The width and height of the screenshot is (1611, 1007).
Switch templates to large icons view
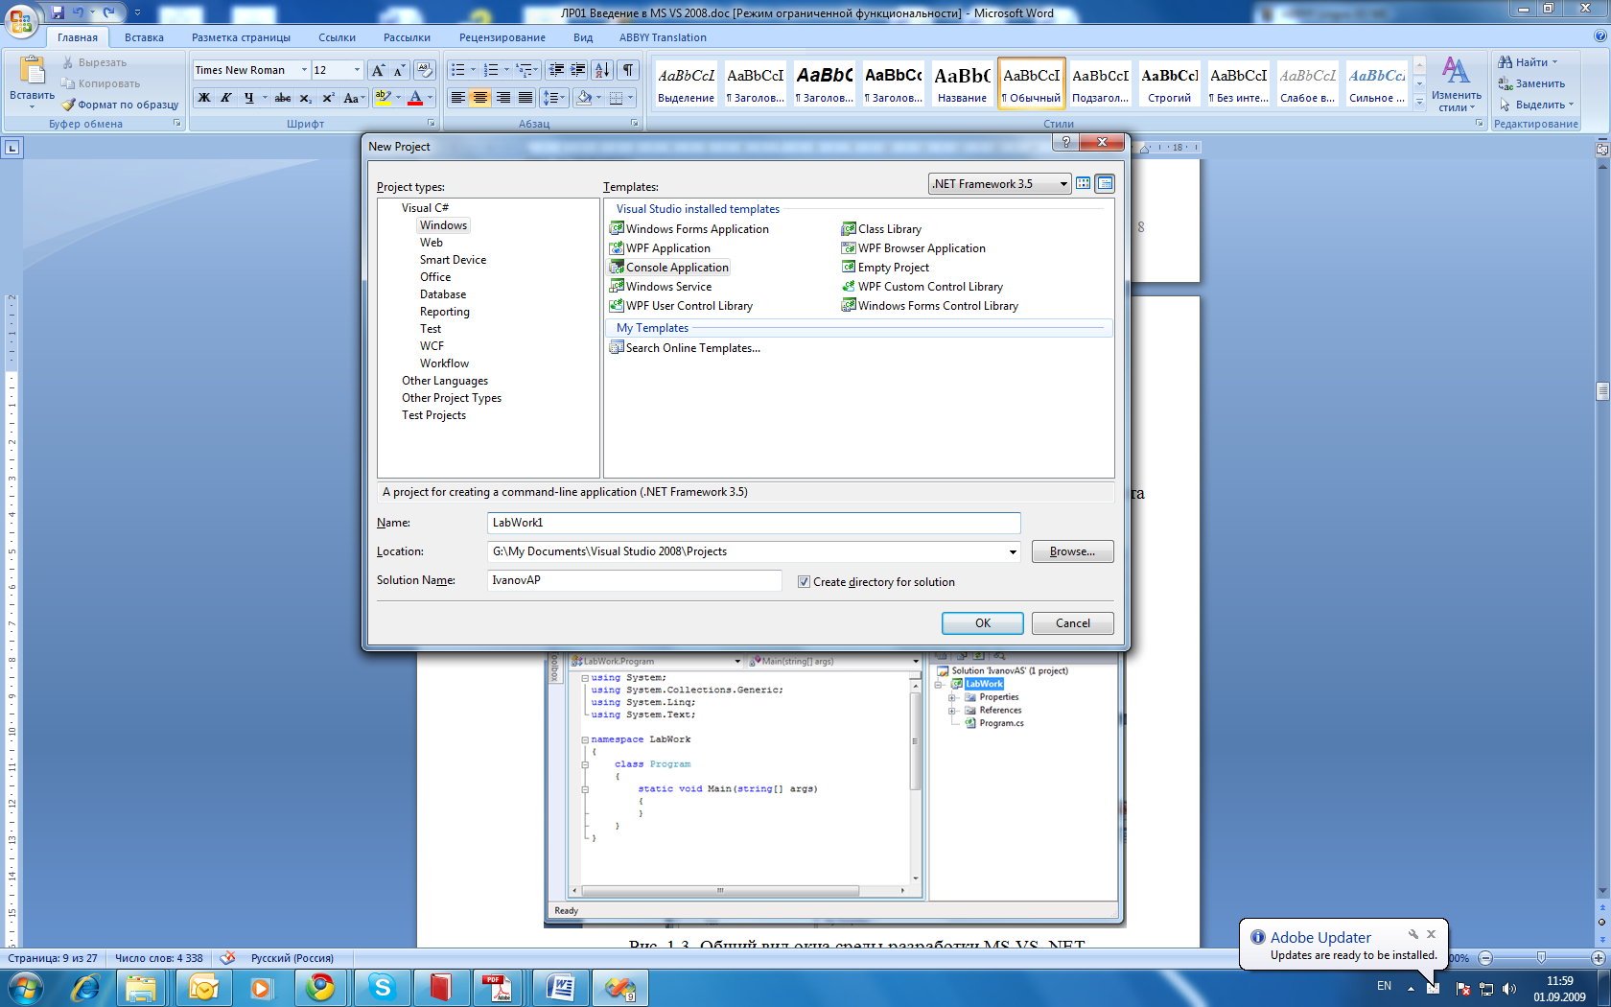pos(1084,183)
